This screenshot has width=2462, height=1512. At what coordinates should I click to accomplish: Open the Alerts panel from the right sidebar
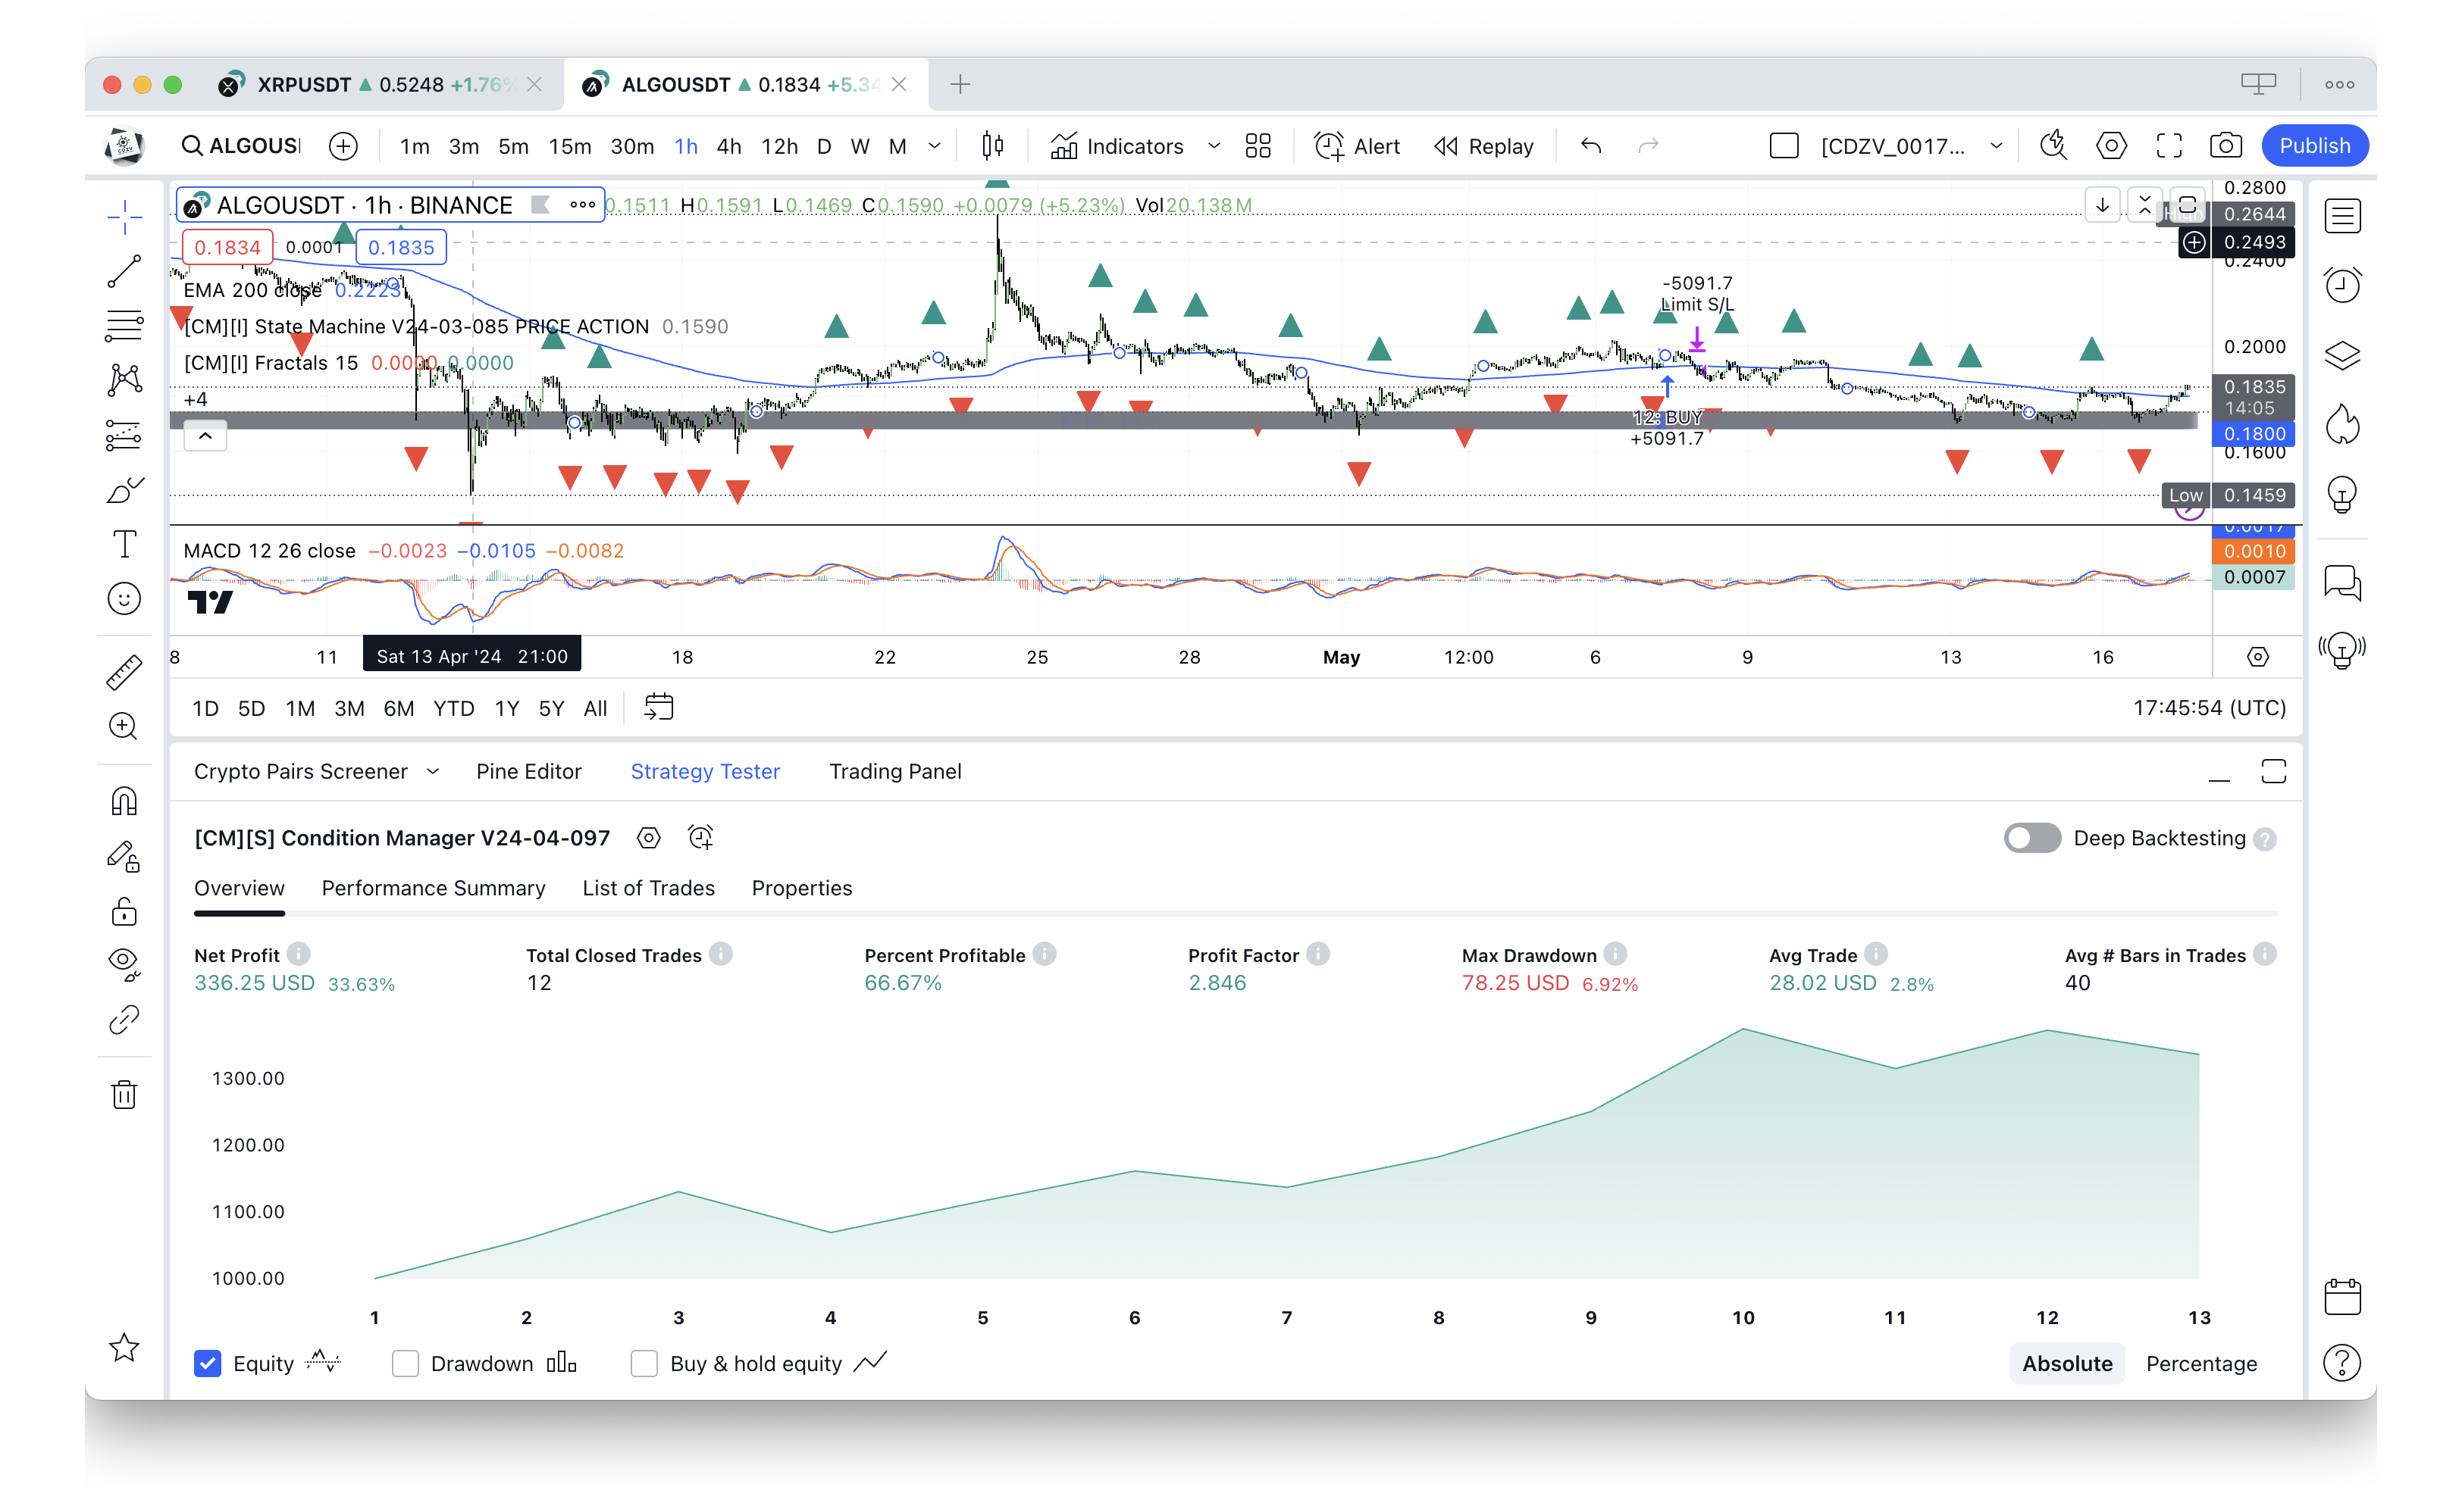pos(2342,285)
